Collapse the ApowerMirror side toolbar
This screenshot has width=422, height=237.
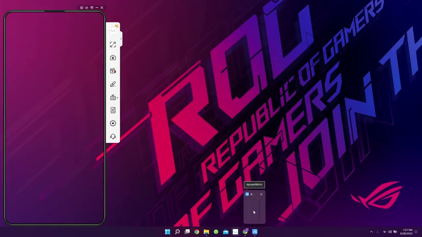[121, 39]
